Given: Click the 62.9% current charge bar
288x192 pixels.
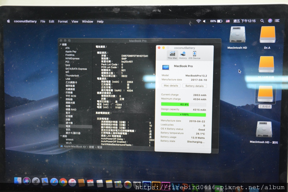Looking at the screenshot, I should [183, 104].
